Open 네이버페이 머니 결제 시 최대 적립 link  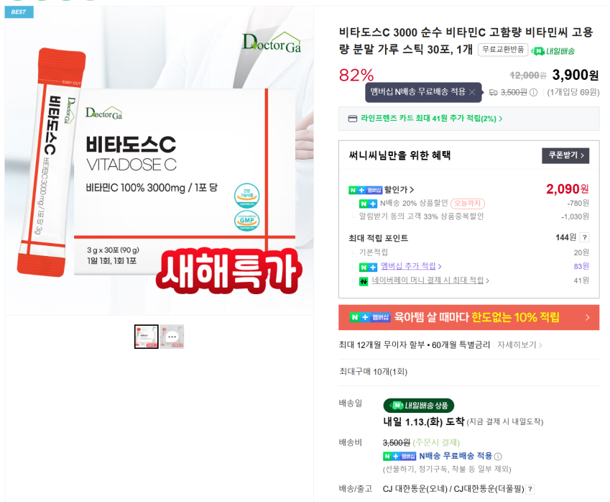tap(430, 280)
